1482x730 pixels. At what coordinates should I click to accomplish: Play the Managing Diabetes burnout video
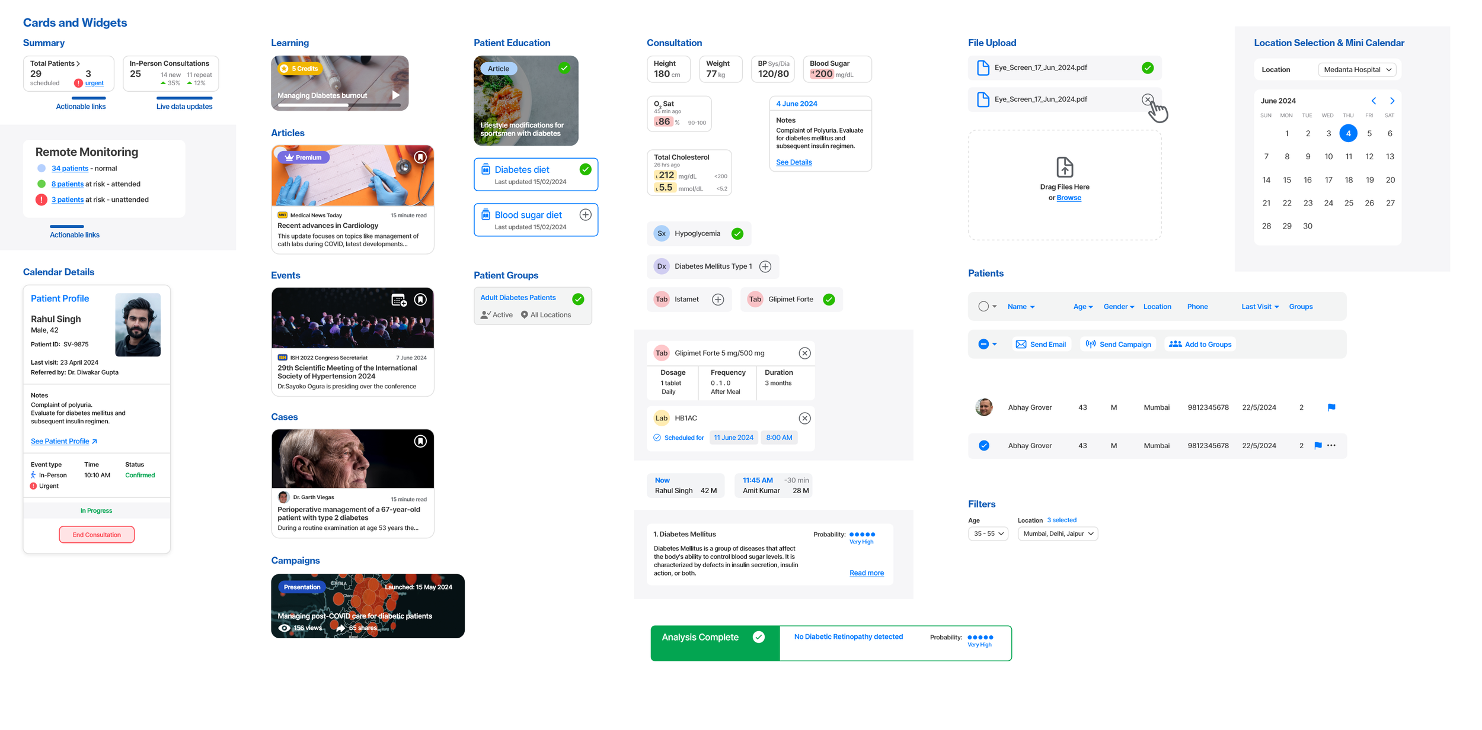point(395,95)
